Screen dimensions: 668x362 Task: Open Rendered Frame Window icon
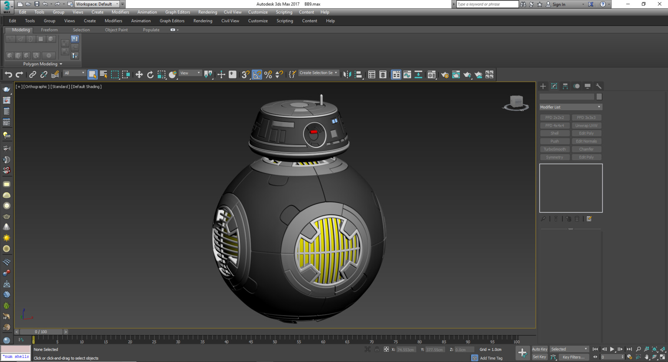(456, 75)
